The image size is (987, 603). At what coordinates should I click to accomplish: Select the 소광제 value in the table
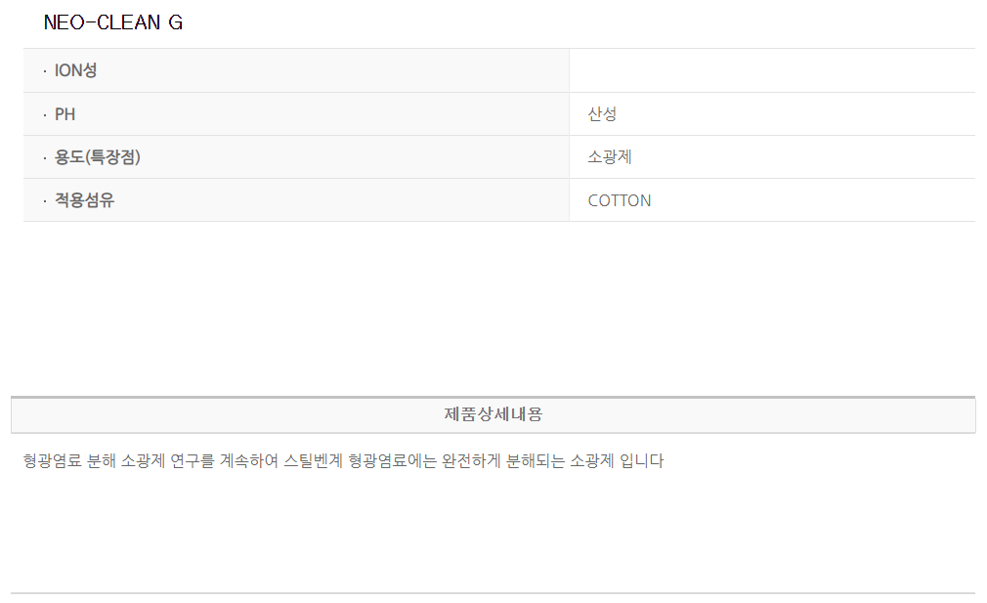pos(610,157)
